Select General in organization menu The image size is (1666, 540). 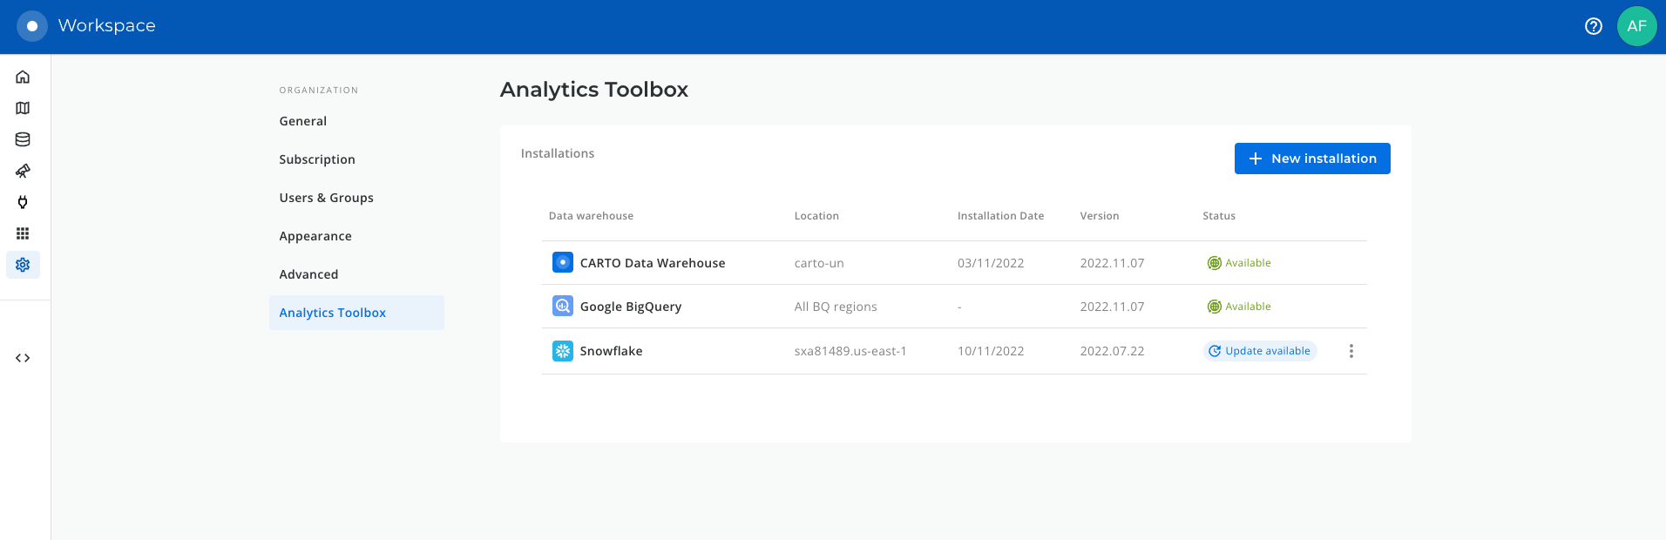(302, 121)
